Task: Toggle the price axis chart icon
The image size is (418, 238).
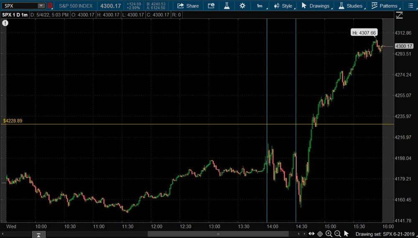Action: click(x=400, y=15)
